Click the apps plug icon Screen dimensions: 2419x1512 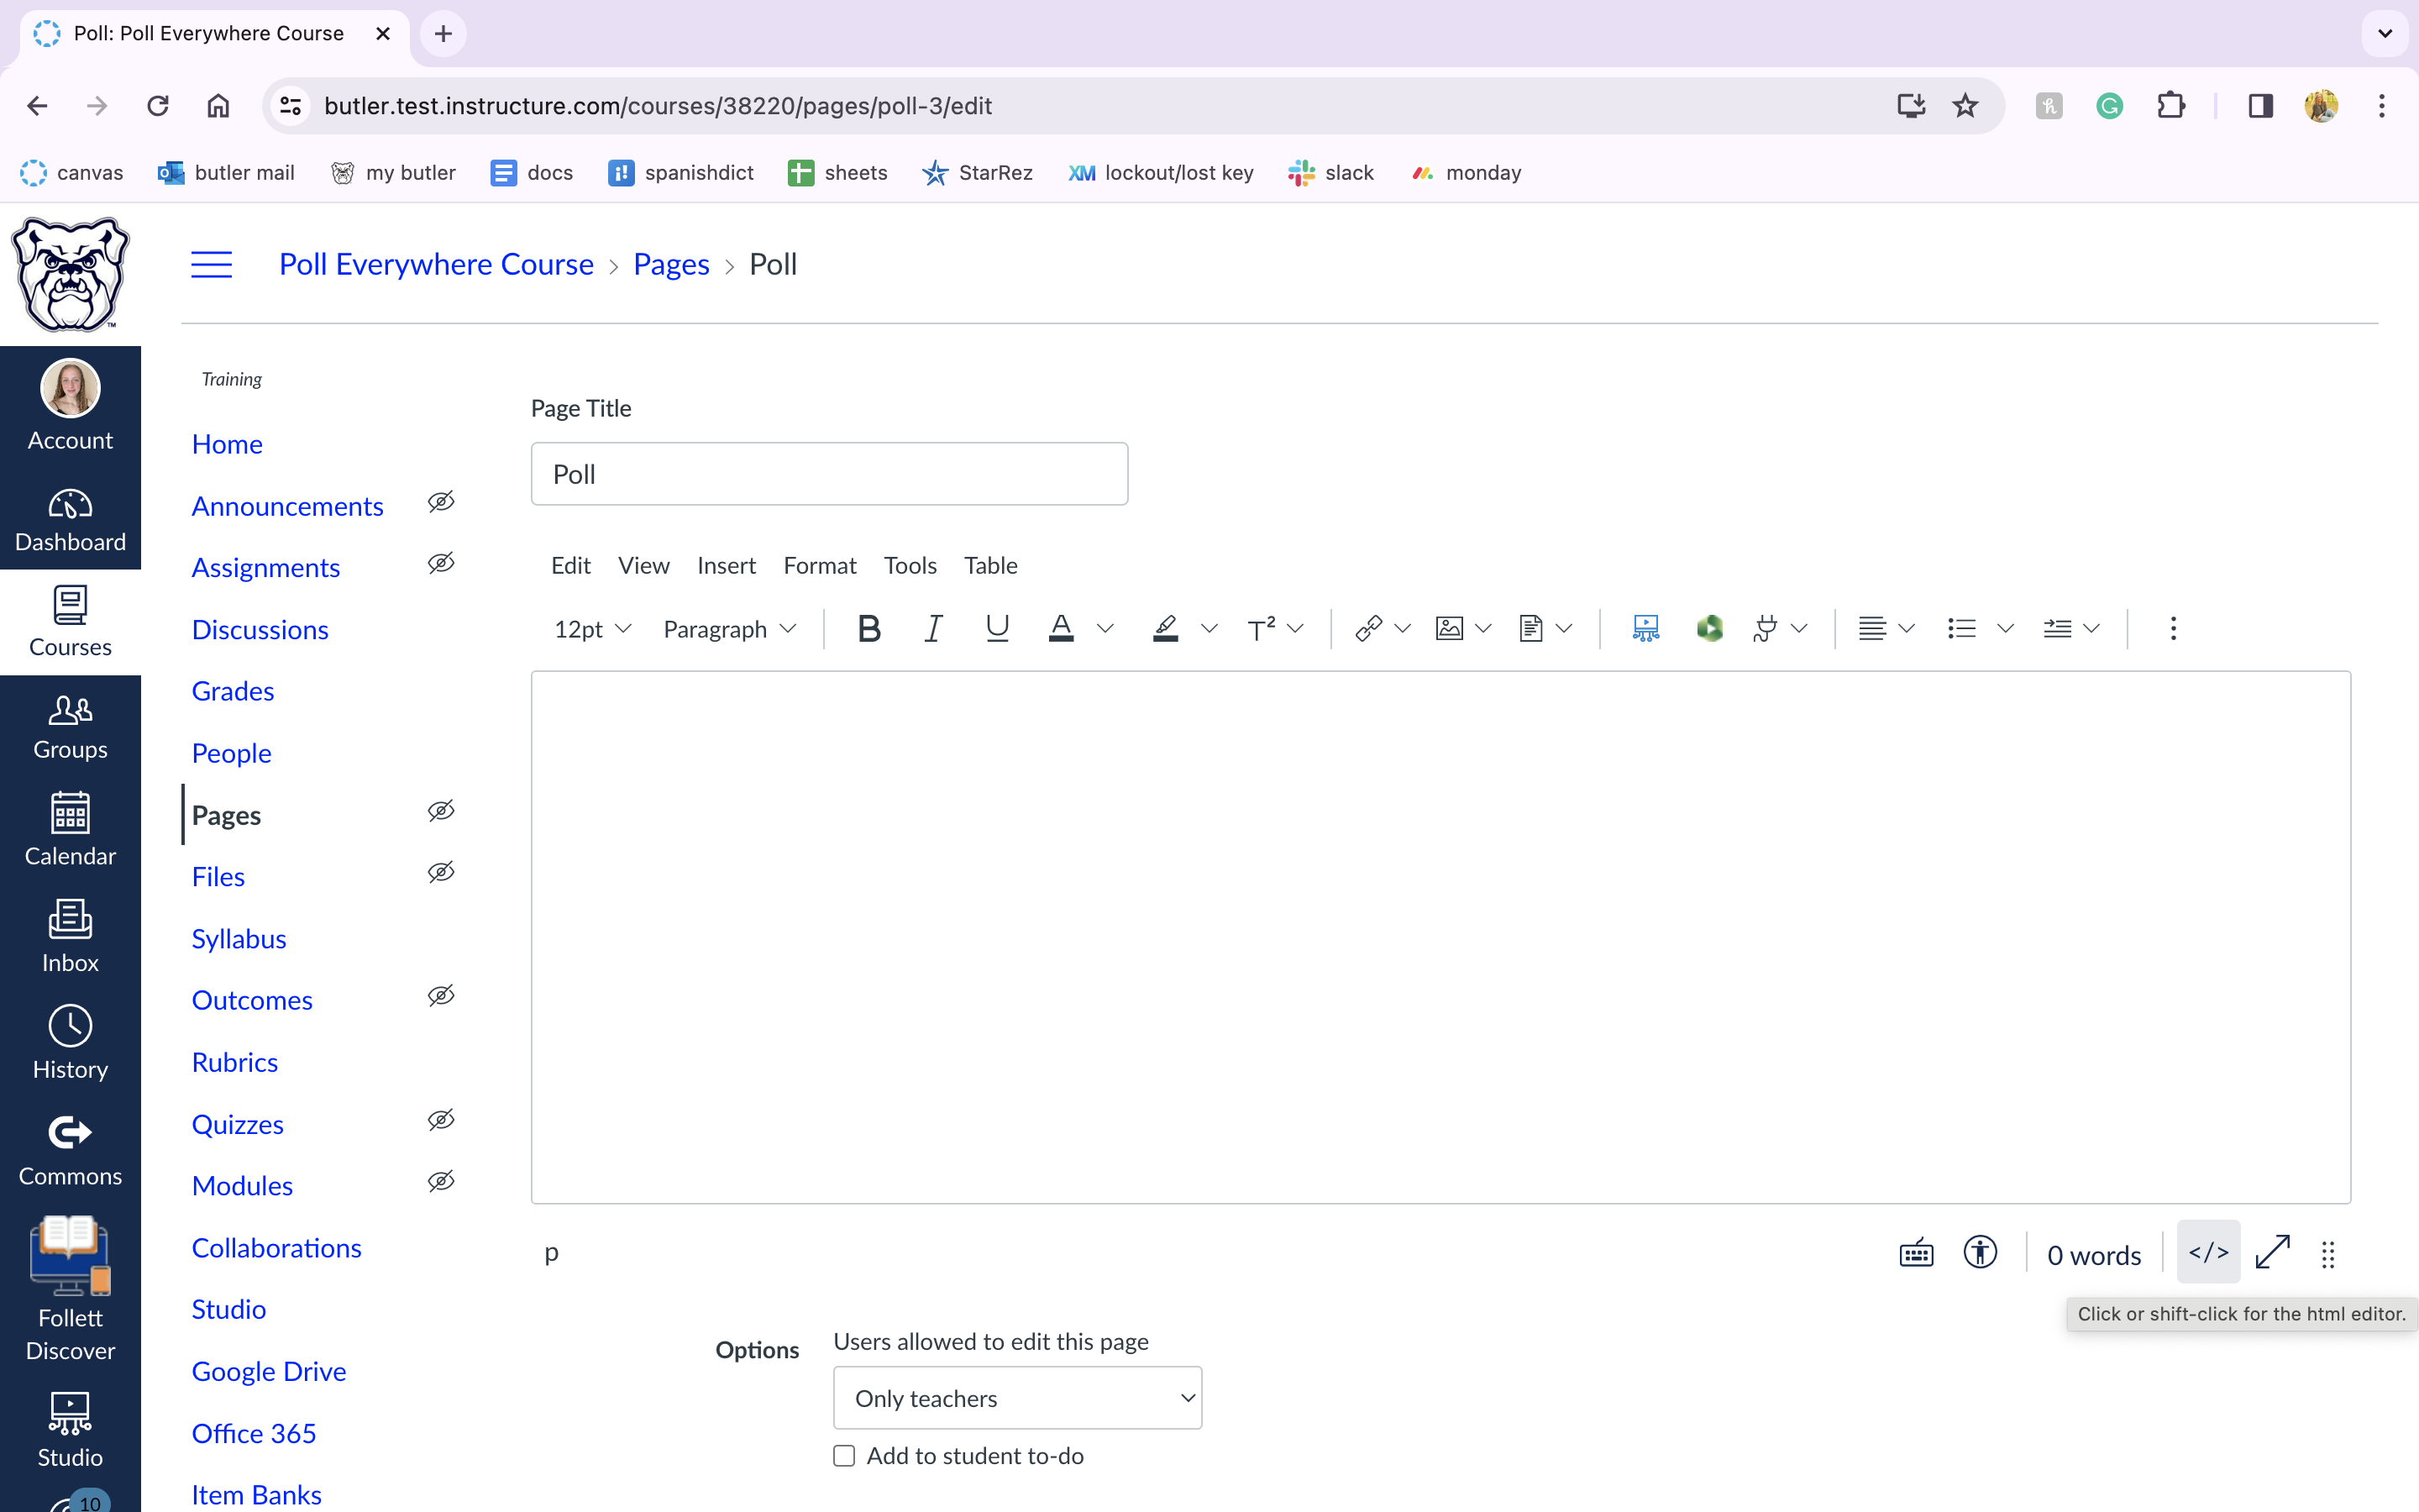1766,628
